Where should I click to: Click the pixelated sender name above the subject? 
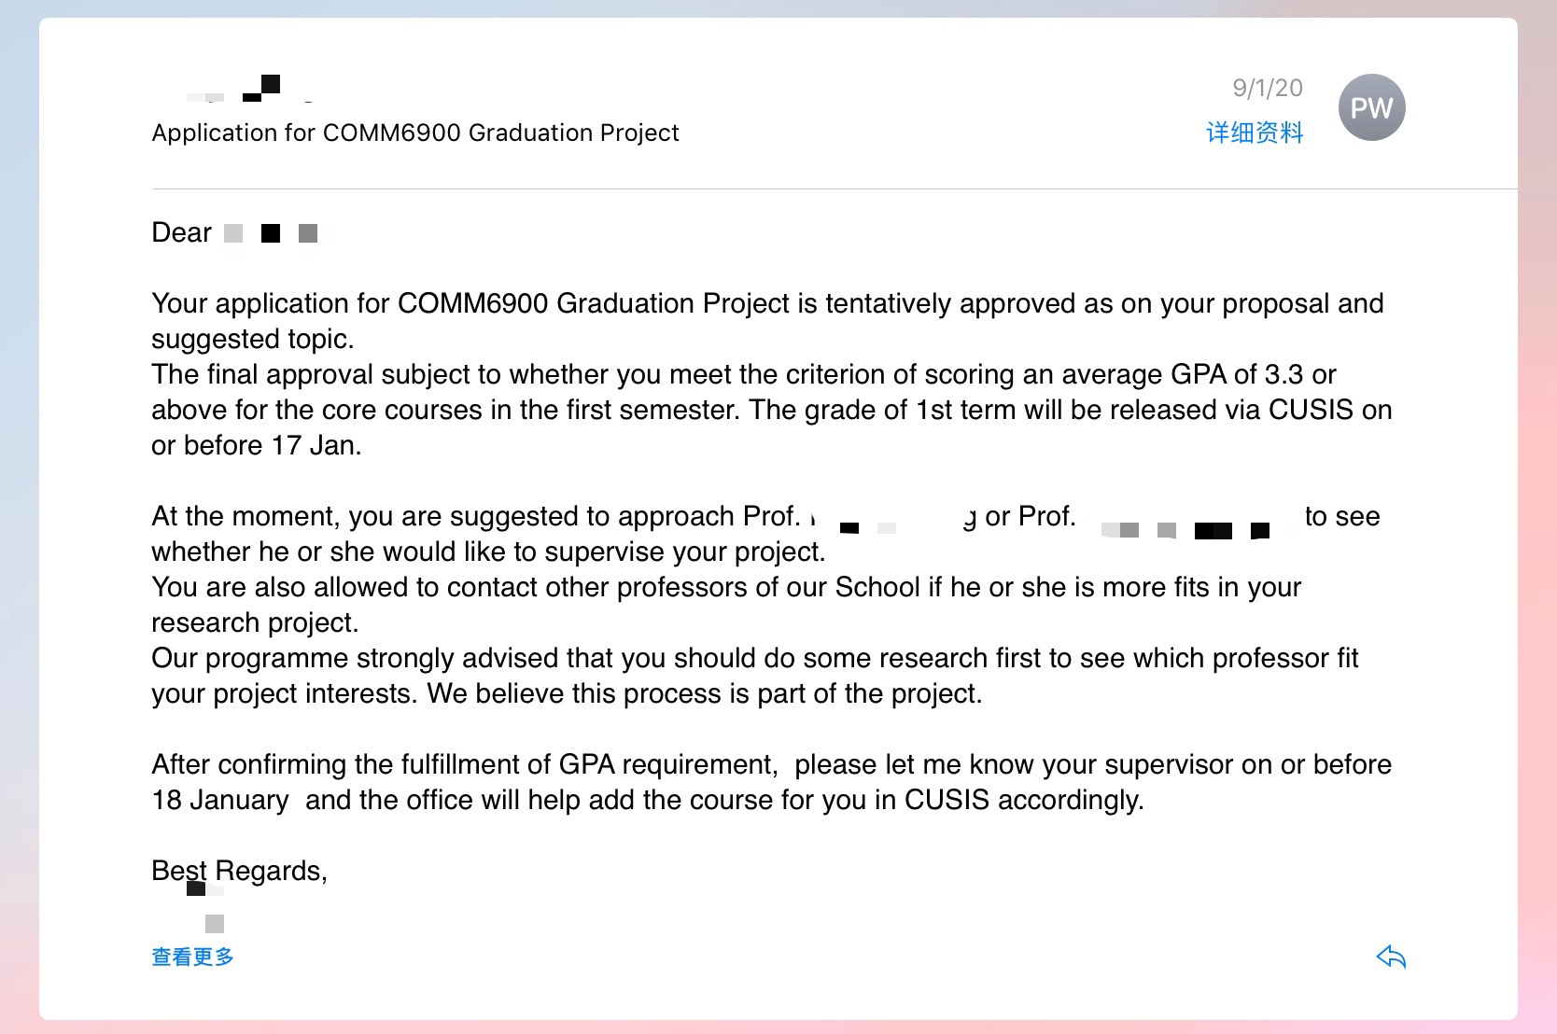point(247,90)
